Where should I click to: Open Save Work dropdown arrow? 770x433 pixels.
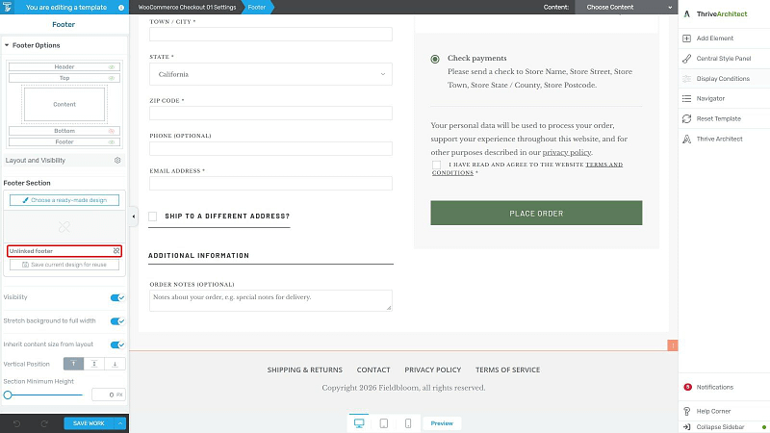tap(120, 423)
